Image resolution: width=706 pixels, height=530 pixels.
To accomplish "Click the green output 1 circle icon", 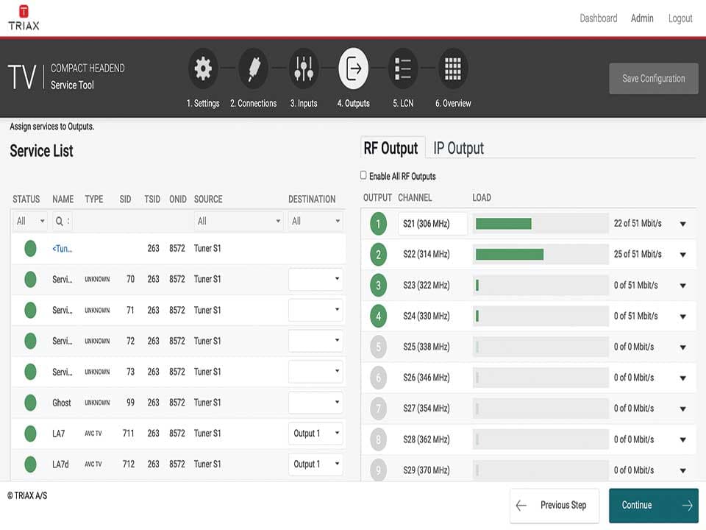I will (378, 224).
